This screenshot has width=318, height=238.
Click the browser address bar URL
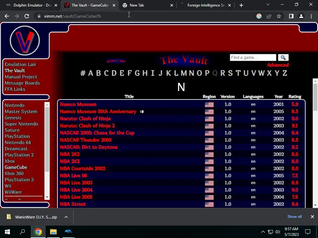(x=72, y=16)
